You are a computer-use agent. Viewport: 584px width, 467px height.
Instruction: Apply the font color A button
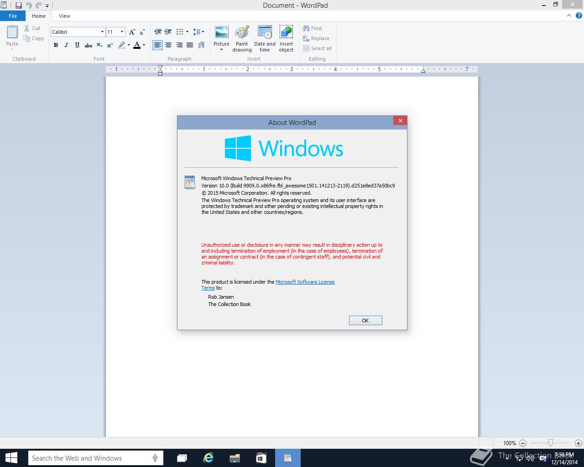pos(137,45)
